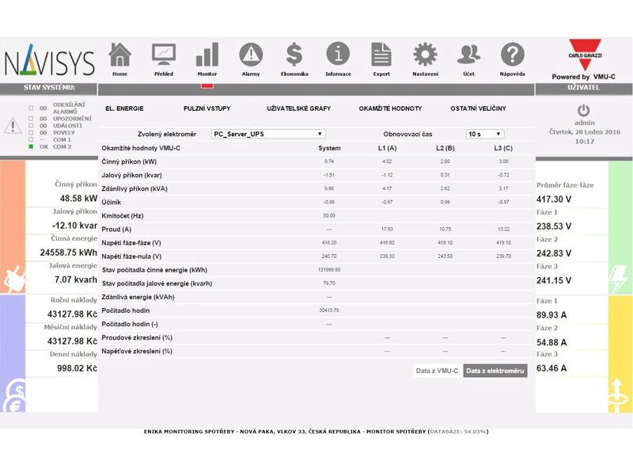Click the Odesílání alarmů status box
Viewport: 633px width, 475px height.
(31, 108)
